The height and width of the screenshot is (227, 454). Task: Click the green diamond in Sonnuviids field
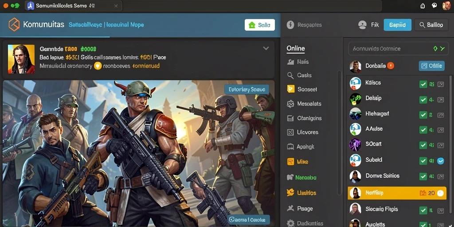[x=435, y=49]
